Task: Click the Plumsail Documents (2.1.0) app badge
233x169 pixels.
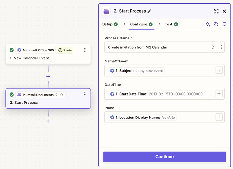Action: click(x=40, y=95)
